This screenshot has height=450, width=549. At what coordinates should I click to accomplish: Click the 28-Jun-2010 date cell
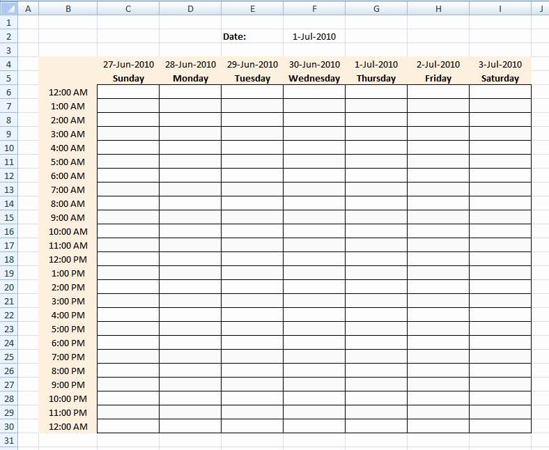(x=190, y=64)
